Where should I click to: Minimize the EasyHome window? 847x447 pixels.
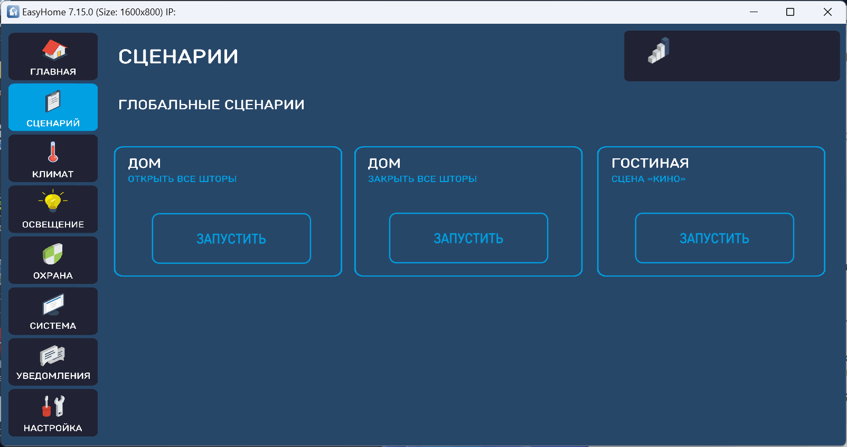click(754, 12)
